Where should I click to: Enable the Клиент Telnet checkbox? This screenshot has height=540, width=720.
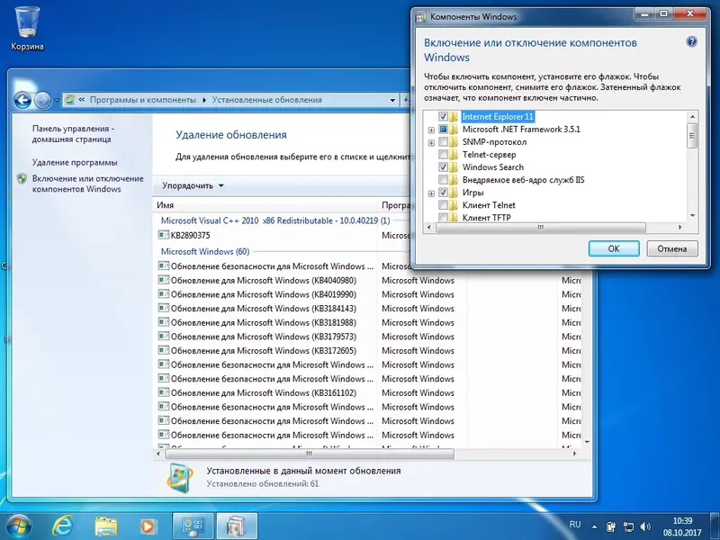[443, 205]
